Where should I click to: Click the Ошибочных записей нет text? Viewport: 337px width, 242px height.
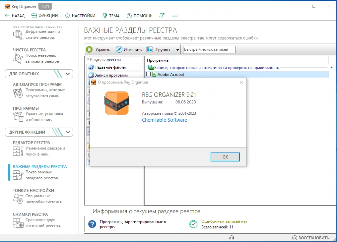[x=224, y=221]
